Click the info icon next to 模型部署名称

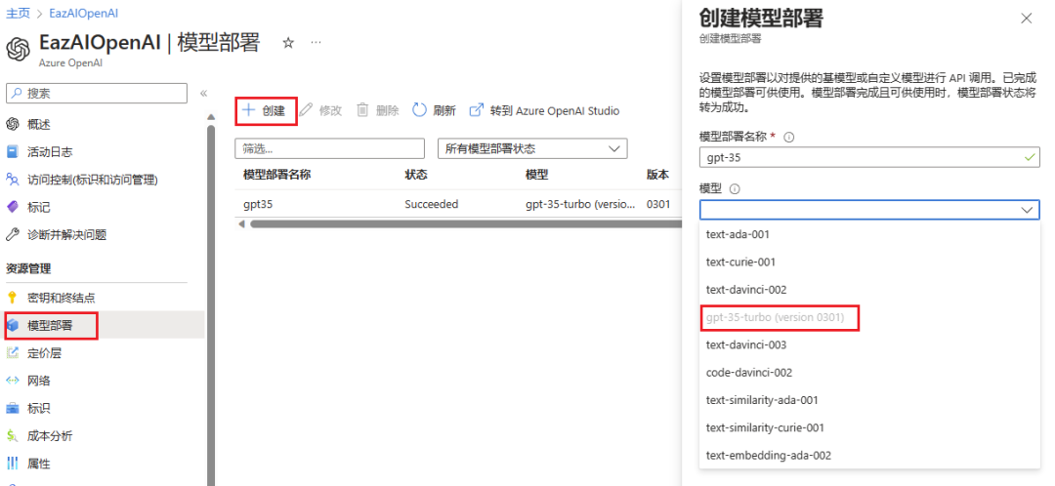[789, 137]
